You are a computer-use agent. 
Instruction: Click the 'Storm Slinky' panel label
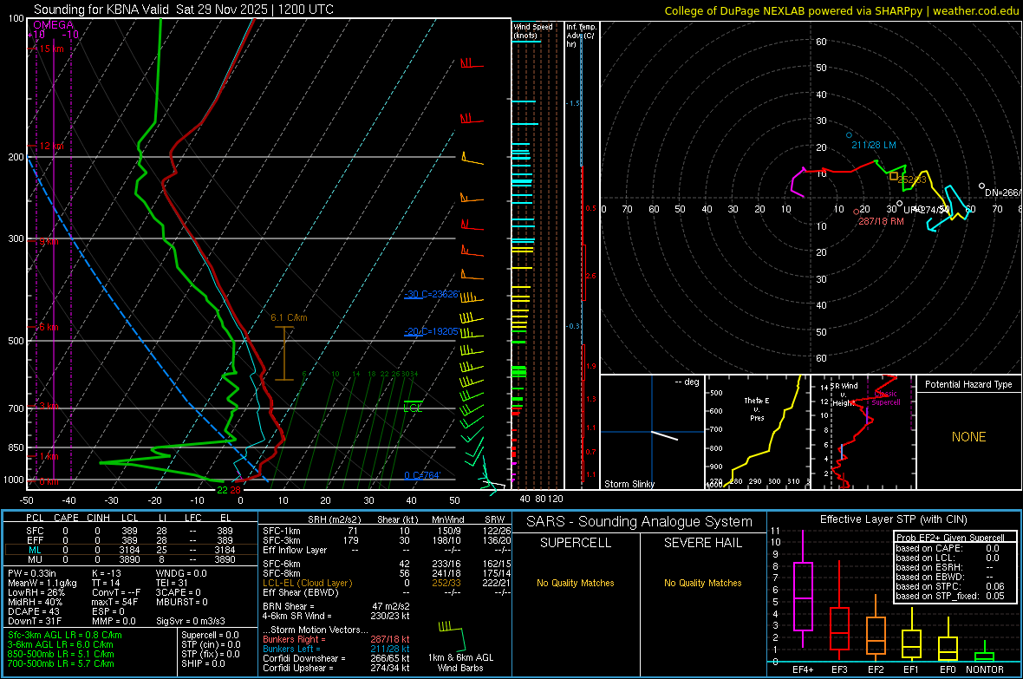coord(629,484)
